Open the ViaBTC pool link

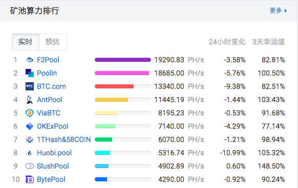[x=49, y=113]
